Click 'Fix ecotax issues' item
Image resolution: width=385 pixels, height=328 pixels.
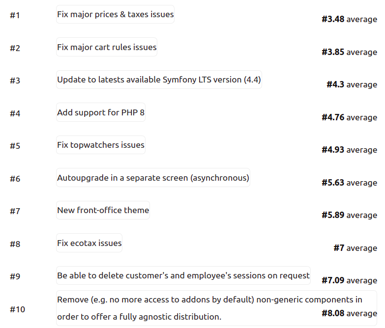point(89,243)
